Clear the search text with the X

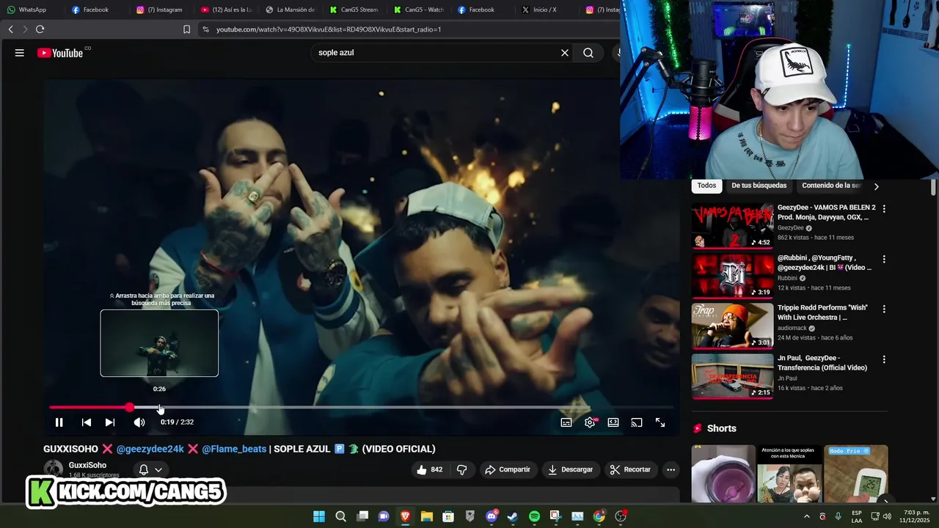tap(565, 53)
